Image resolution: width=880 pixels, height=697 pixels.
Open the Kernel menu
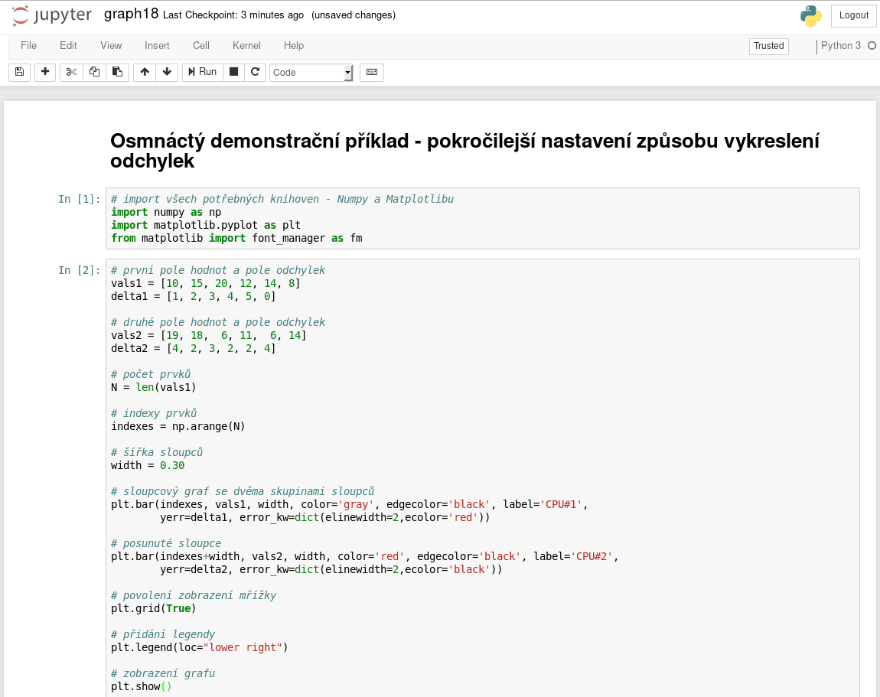(x=246, y=45)
